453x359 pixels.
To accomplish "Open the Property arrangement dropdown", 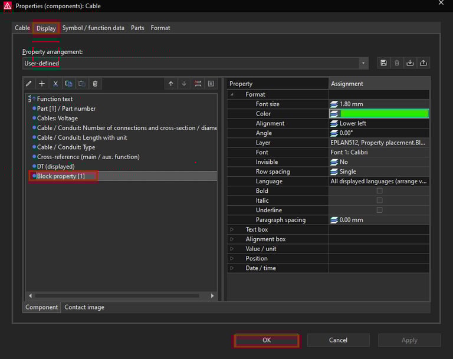I will pos(363,63).
